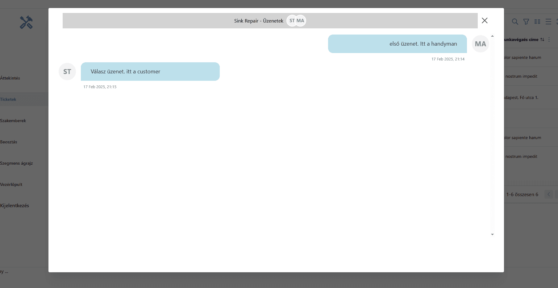Sort by Munkavégzés címe column arrows
This screenshot has width=558, height=288.
(x=542, y=39)
